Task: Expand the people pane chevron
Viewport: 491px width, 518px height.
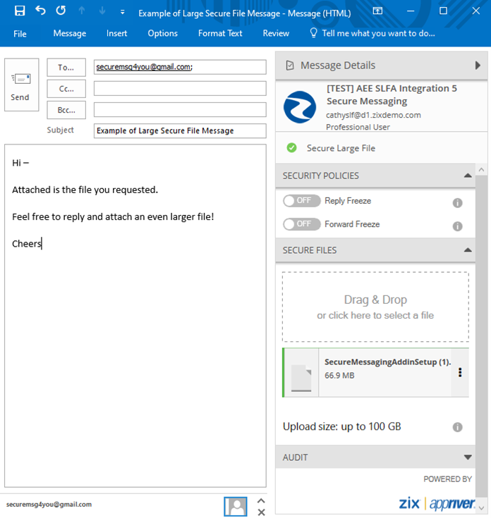Action: point(261,501)
